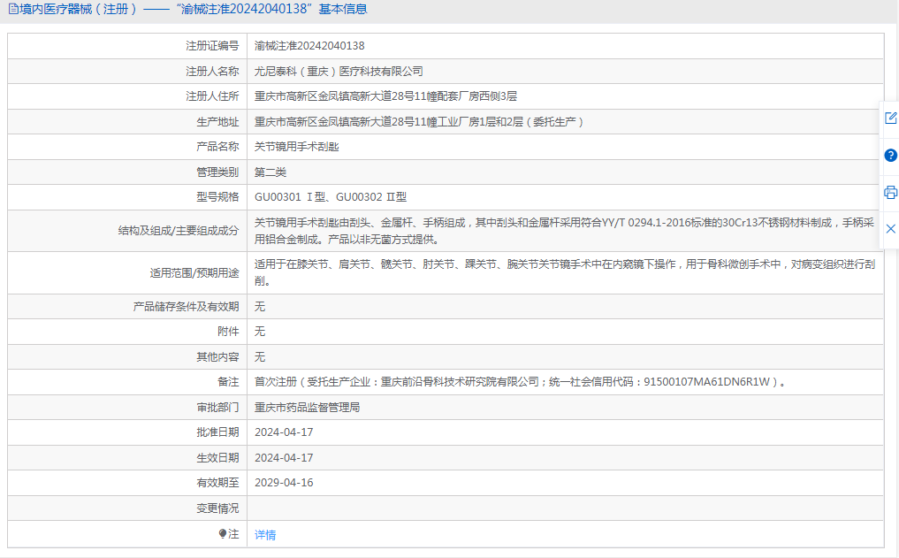Image resolution: width=899 pixels, height=558 pixels.
Task: Click the 型号规格 row label
Action: [x=217, y=197]
